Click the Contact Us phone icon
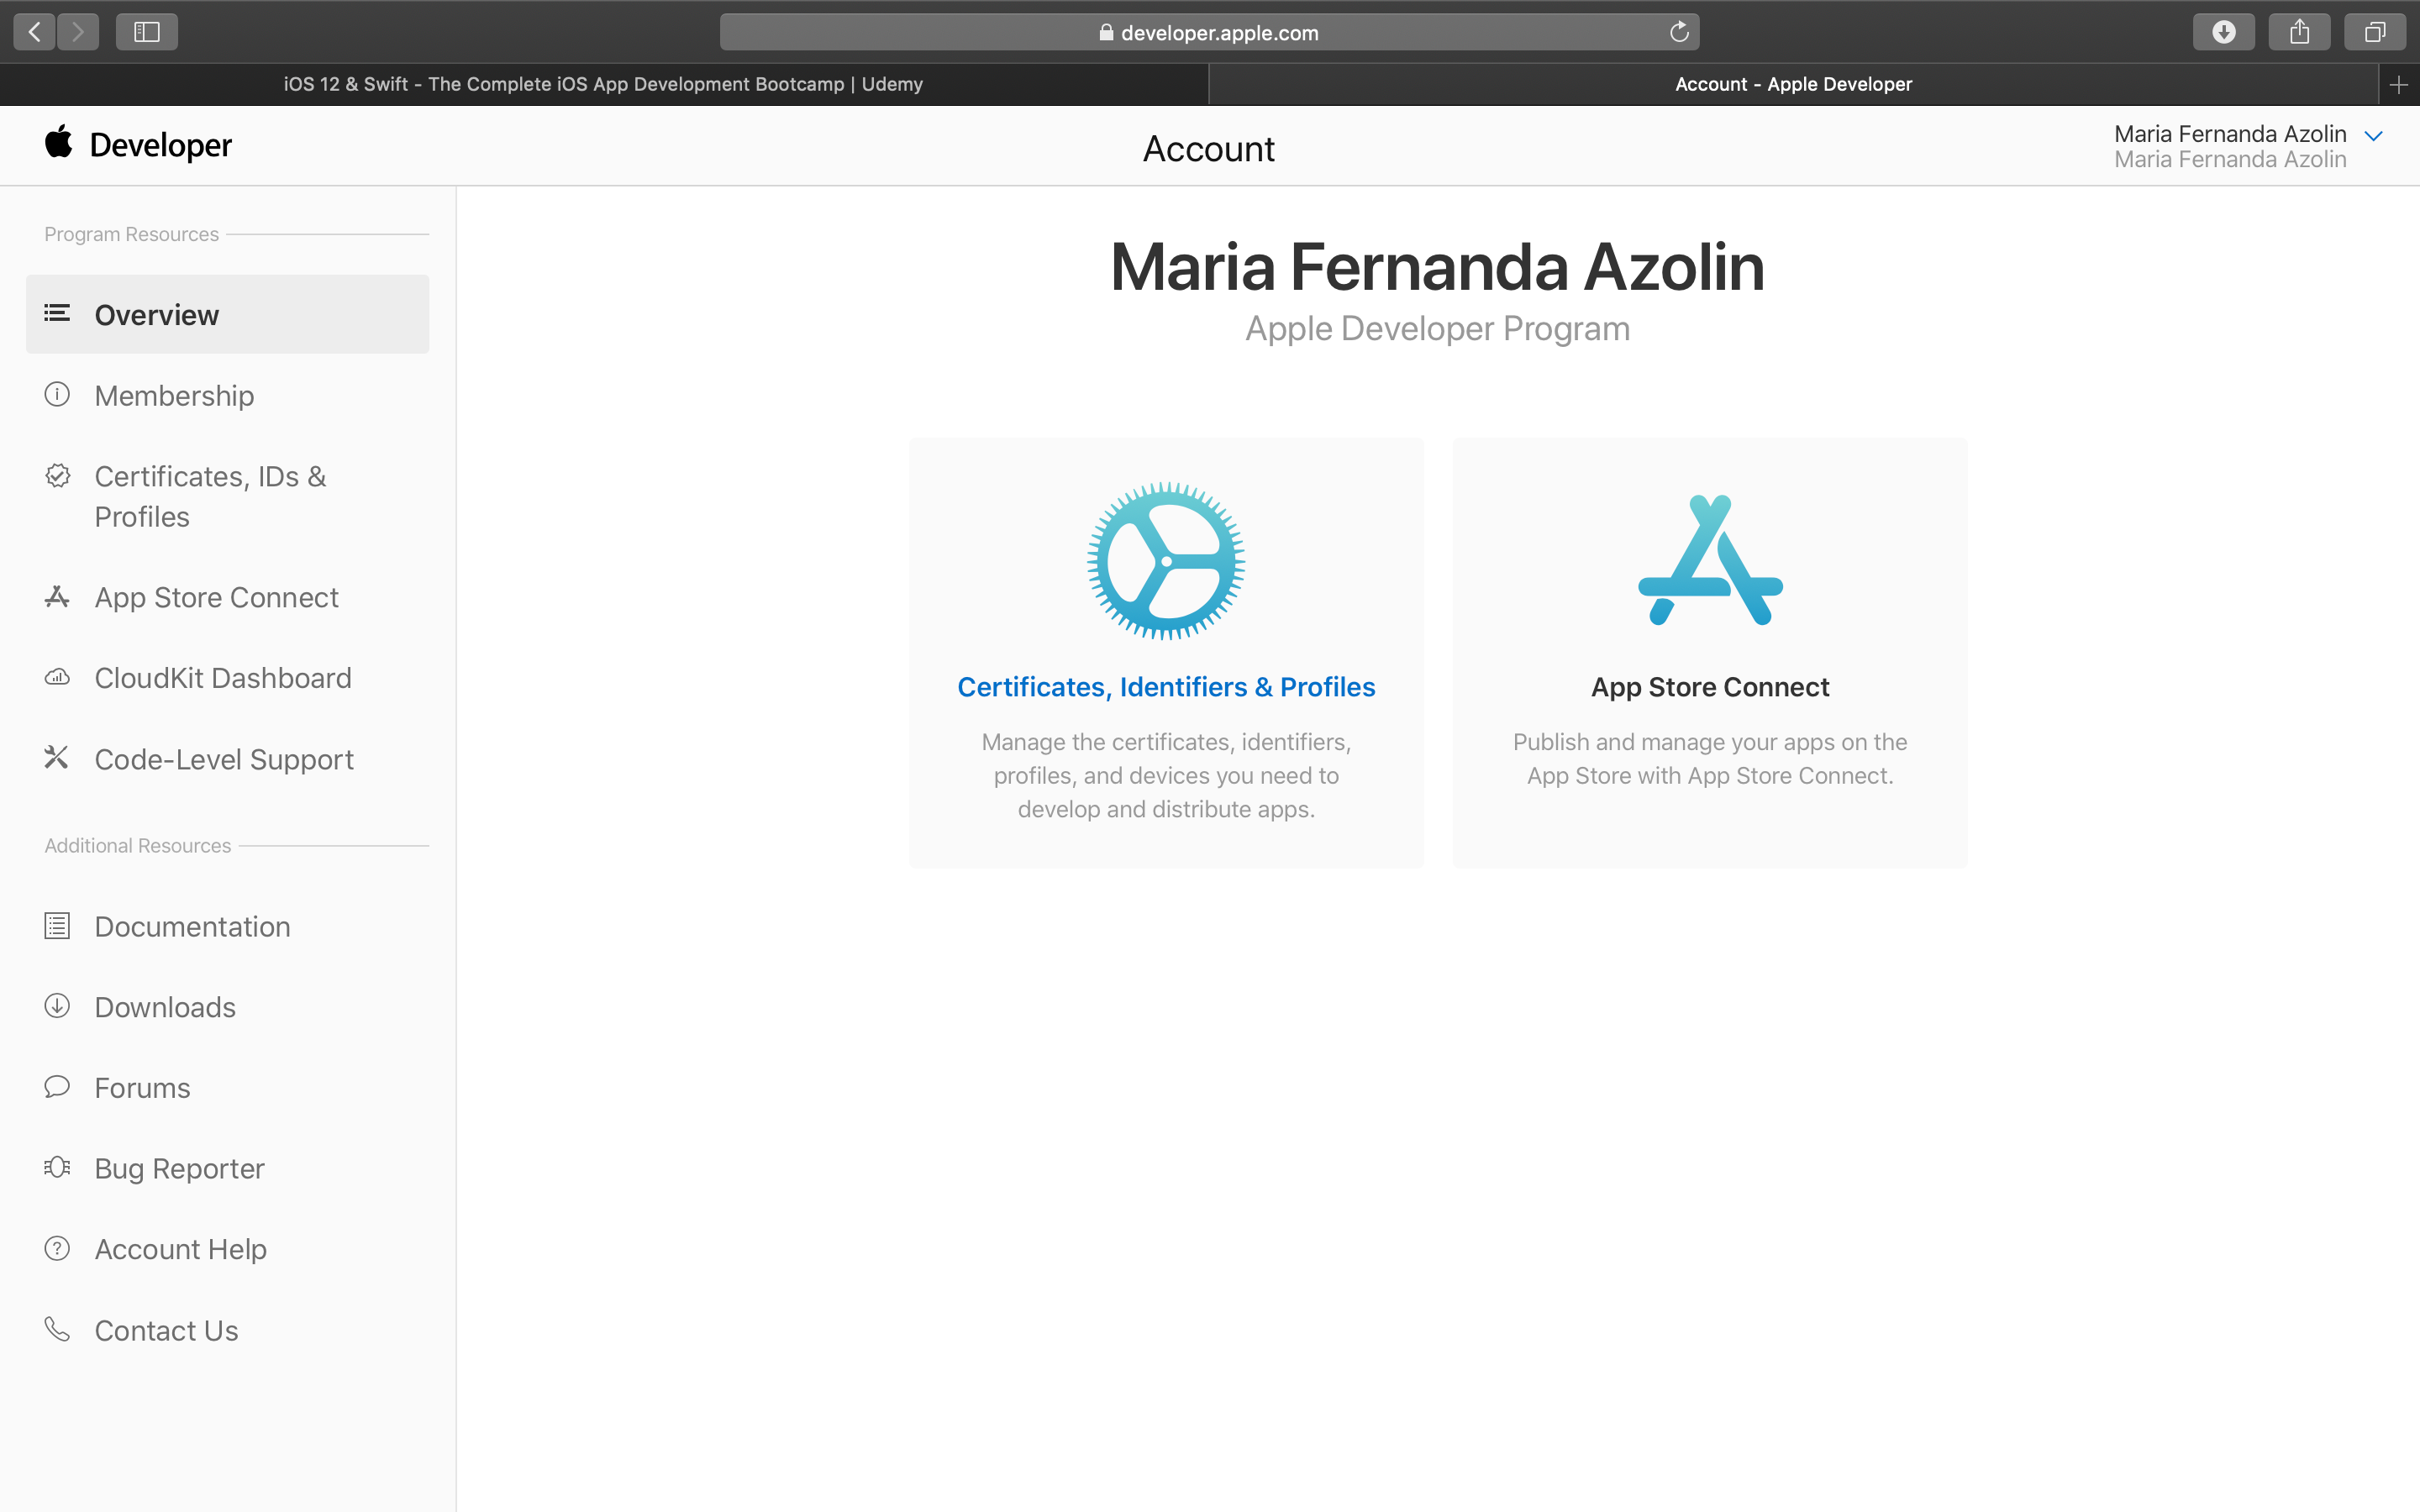 [57, 1329]
